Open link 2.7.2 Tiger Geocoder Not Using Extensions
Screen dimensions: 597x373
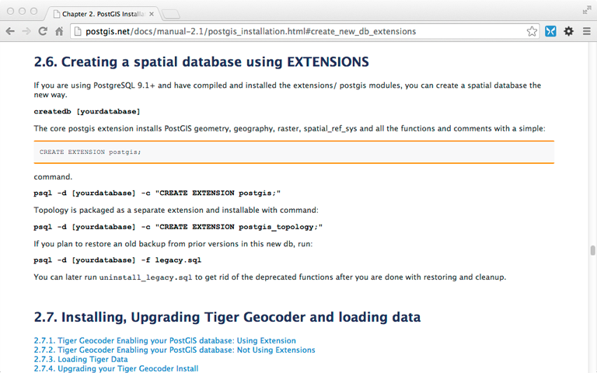[x=174, y=350]
